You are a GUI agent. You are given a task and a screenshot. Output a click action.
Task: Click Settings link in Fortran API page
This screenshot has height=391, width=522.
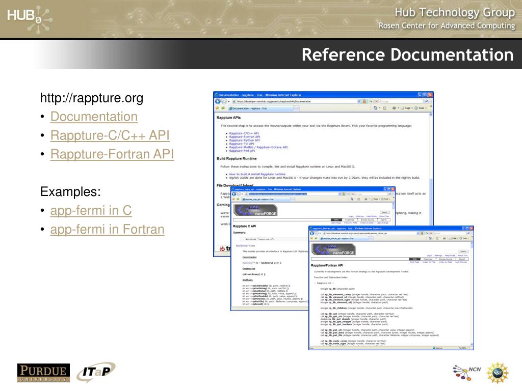(x=438, y=256)
